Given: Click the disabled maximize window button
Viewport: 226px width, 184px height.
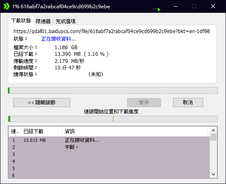Looking at the screenshot, I should point(194,6).
